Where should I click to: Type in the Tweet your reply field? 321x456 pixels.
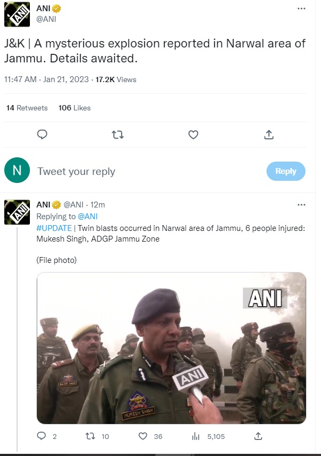click(144, 171)
